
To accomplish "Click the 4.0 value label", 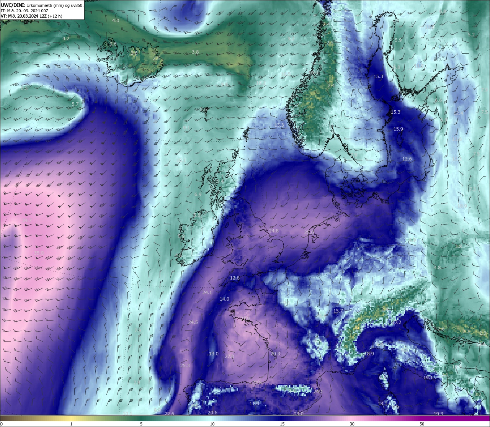I will click(x=116, y=20).
